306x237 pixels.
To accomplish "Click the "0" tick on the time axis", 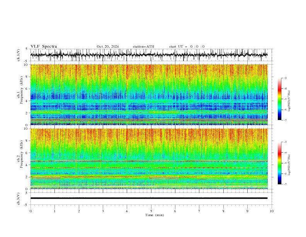I will pyautogui.click(x=31, y=211).
